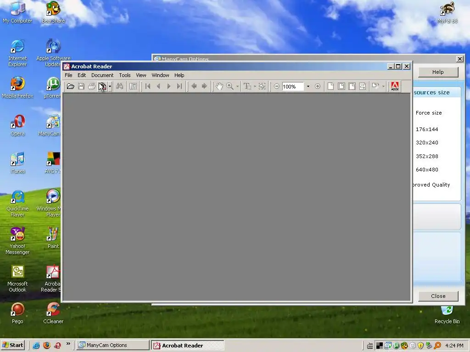470x352 pixels.
Task: Open the File menu
Action: coord(68,75)
